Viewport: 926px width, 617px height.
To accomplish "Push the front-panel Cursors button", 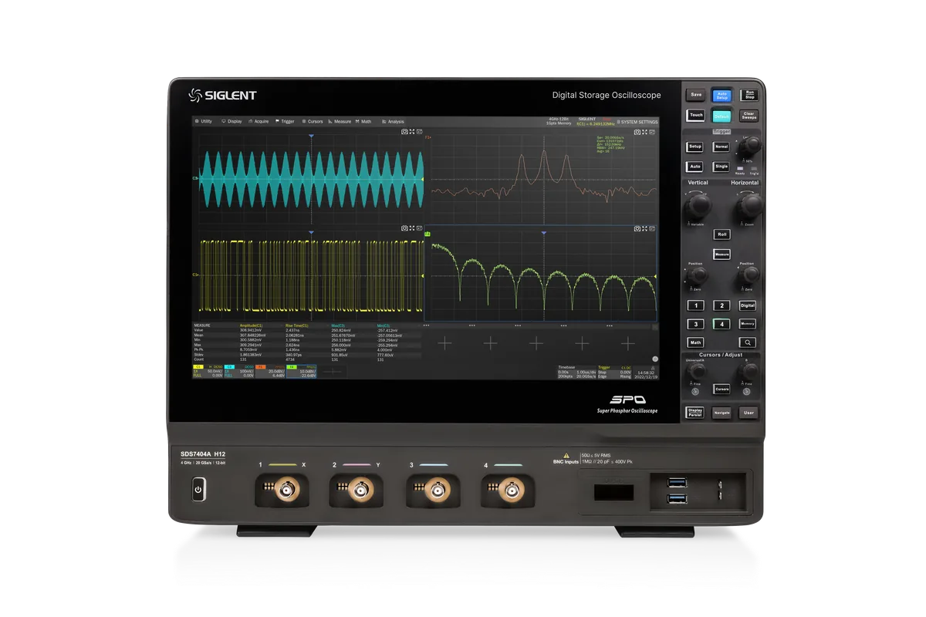I will 722,389.
